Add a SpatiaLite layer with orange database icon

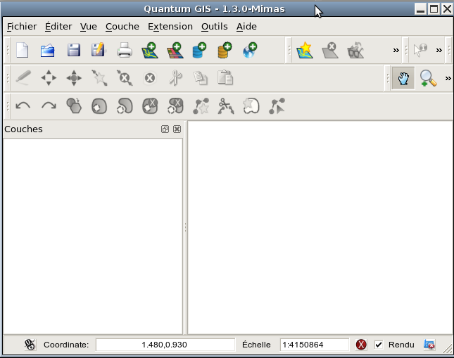point(225,51)
